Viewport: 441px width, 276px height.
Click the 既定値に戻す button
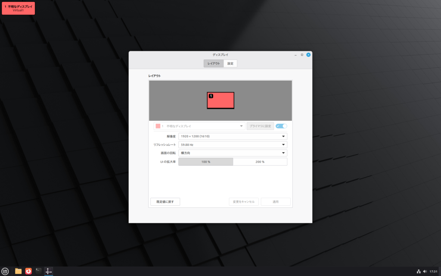[x=165, y=202]
